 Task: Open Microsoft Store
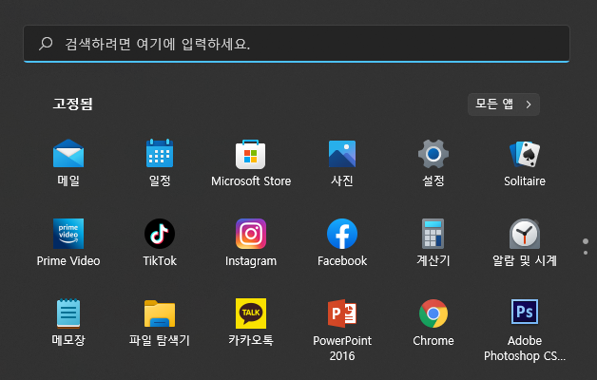(x=251, y=162)
